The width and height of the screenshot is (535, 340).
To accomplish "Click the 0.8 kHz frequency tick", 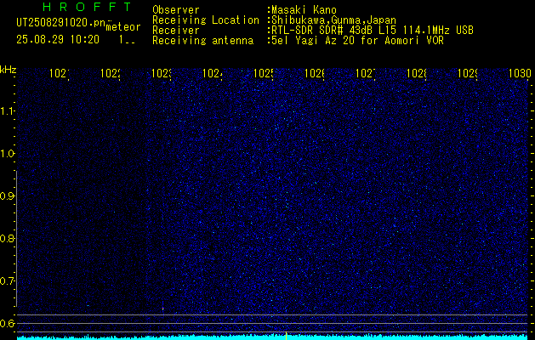I will [x=7, y=238].
